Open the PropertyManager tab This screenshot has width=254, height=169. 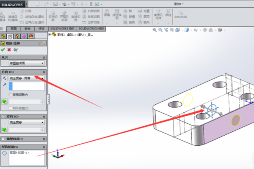[10, 36]
